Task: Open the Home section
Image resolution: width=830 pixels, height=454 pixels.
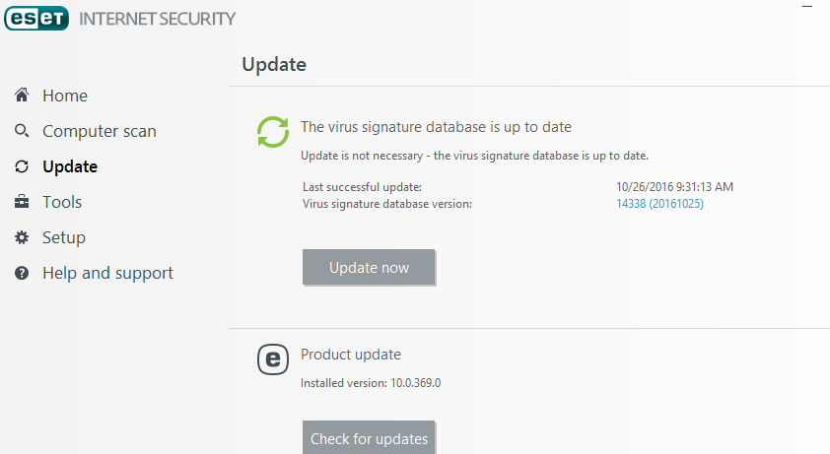Action: (65, 96)
